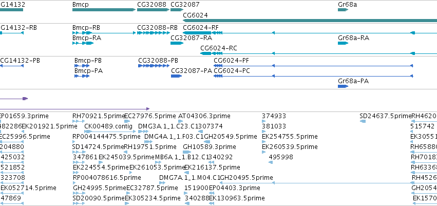
Task: Select EST EK201921.5prime
Action: [x=50, y=126]
